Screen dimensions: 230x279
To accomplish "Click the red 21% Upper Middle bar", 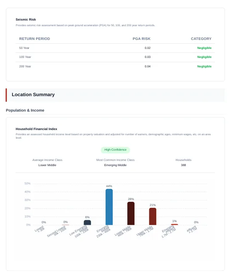I will (x=153, y=216).
